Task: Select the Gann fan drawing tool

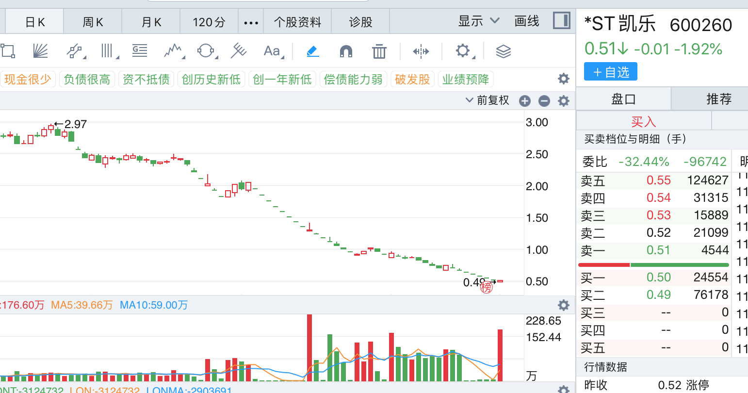Action: point(40,51)
